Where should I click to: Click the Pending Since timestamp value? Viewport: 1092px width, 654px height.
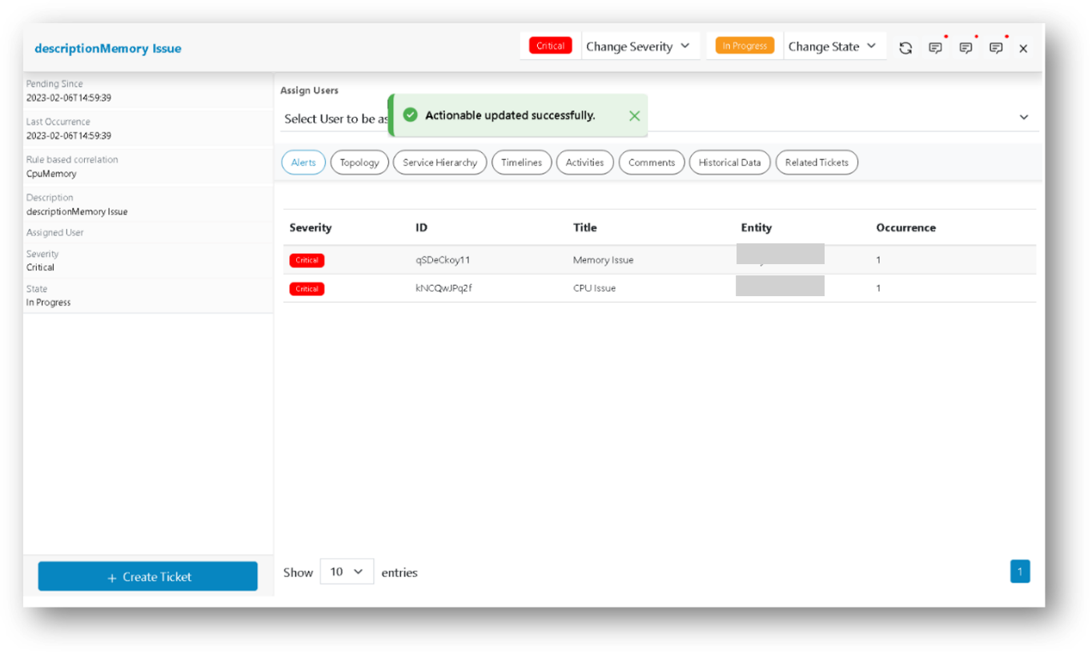click(x=69, y=98)
